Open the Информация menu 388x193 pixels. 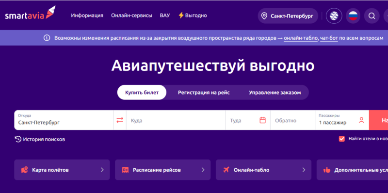coord(87,16)
